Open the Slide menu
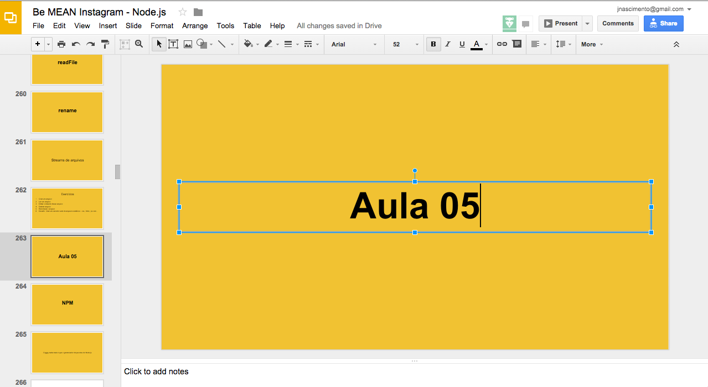Screen dimensions: 708x387 pos(133,25)
